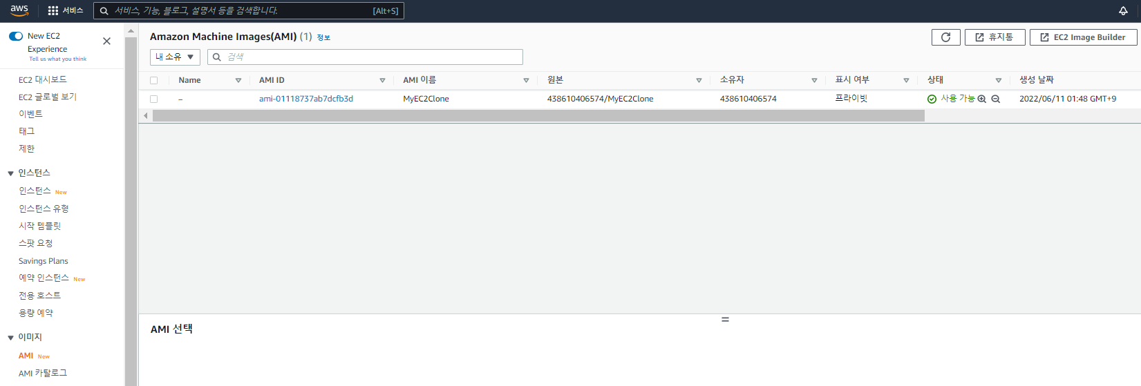Click the sidebar scroll-up arrow
The image size is (1141, 386).
click(131, 31)
